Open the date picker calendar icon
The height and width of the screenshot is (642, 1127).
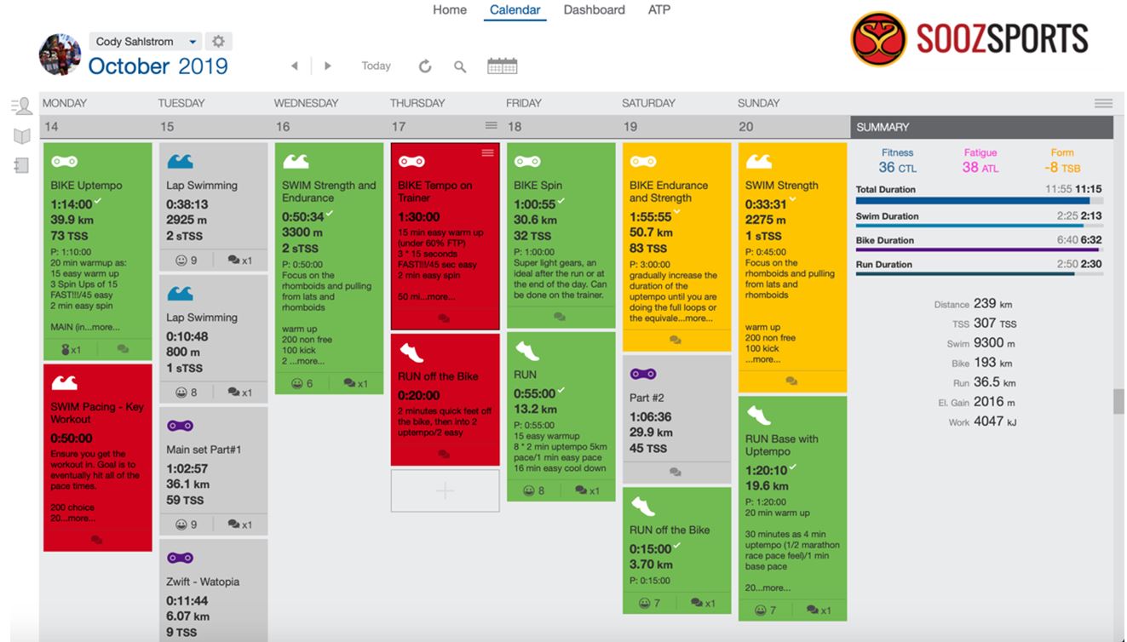click(502, 66)
